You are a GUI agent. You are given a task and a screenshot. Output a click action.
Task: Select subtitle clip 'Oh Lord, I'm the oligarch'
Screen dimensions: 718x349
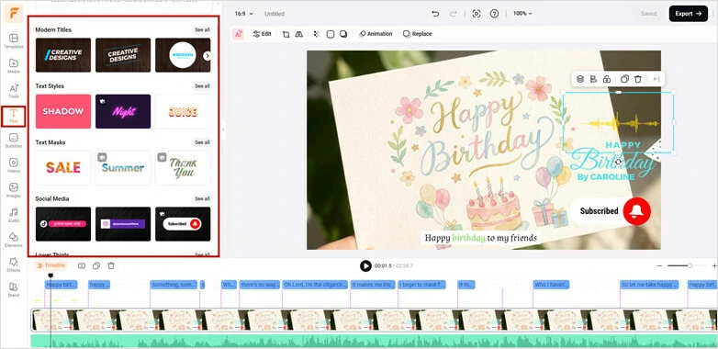click(x=315, y=285)
